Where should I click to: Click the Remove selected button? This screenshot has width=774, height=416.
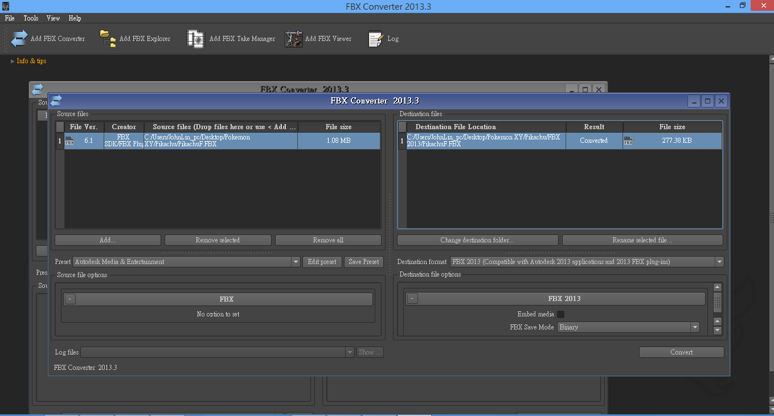click(218, 240)
